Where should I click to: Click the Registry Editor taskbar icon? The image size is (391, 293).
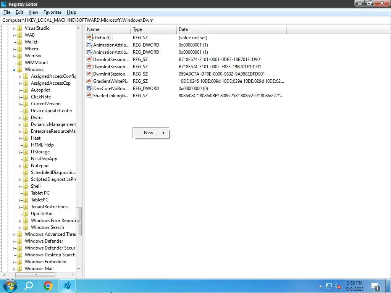[67, 285]
